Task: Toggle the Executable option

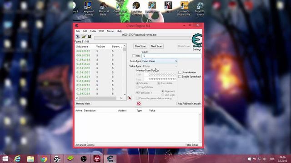Action: tap(159, 83)
